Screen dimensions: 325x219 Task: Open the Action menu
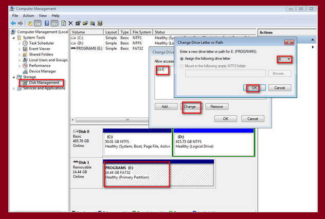click(x=28, y=15)
